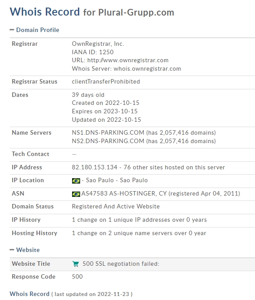Open NS1.DNS-PARKING.COM name server link
Screen dimensions: 255x300
click(108, 132)
